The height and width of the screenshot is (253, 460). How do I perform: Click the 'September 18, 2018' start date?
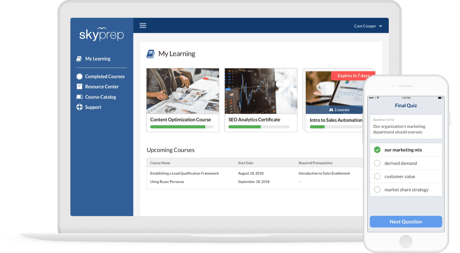[x=254, y=182]
